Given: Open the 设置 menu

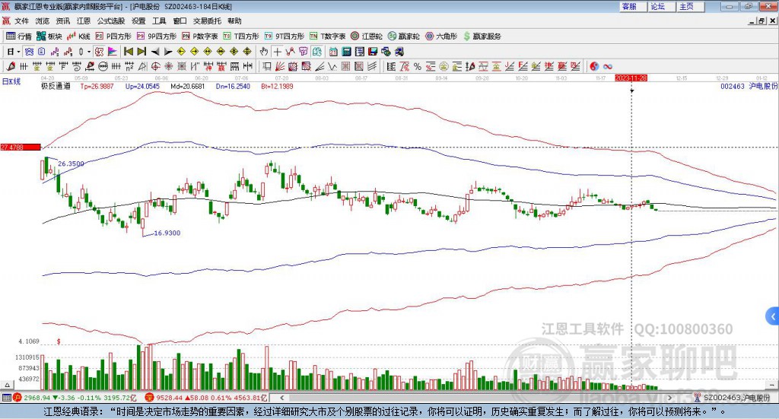Looking at the screenshot, I should coord(138,21).
